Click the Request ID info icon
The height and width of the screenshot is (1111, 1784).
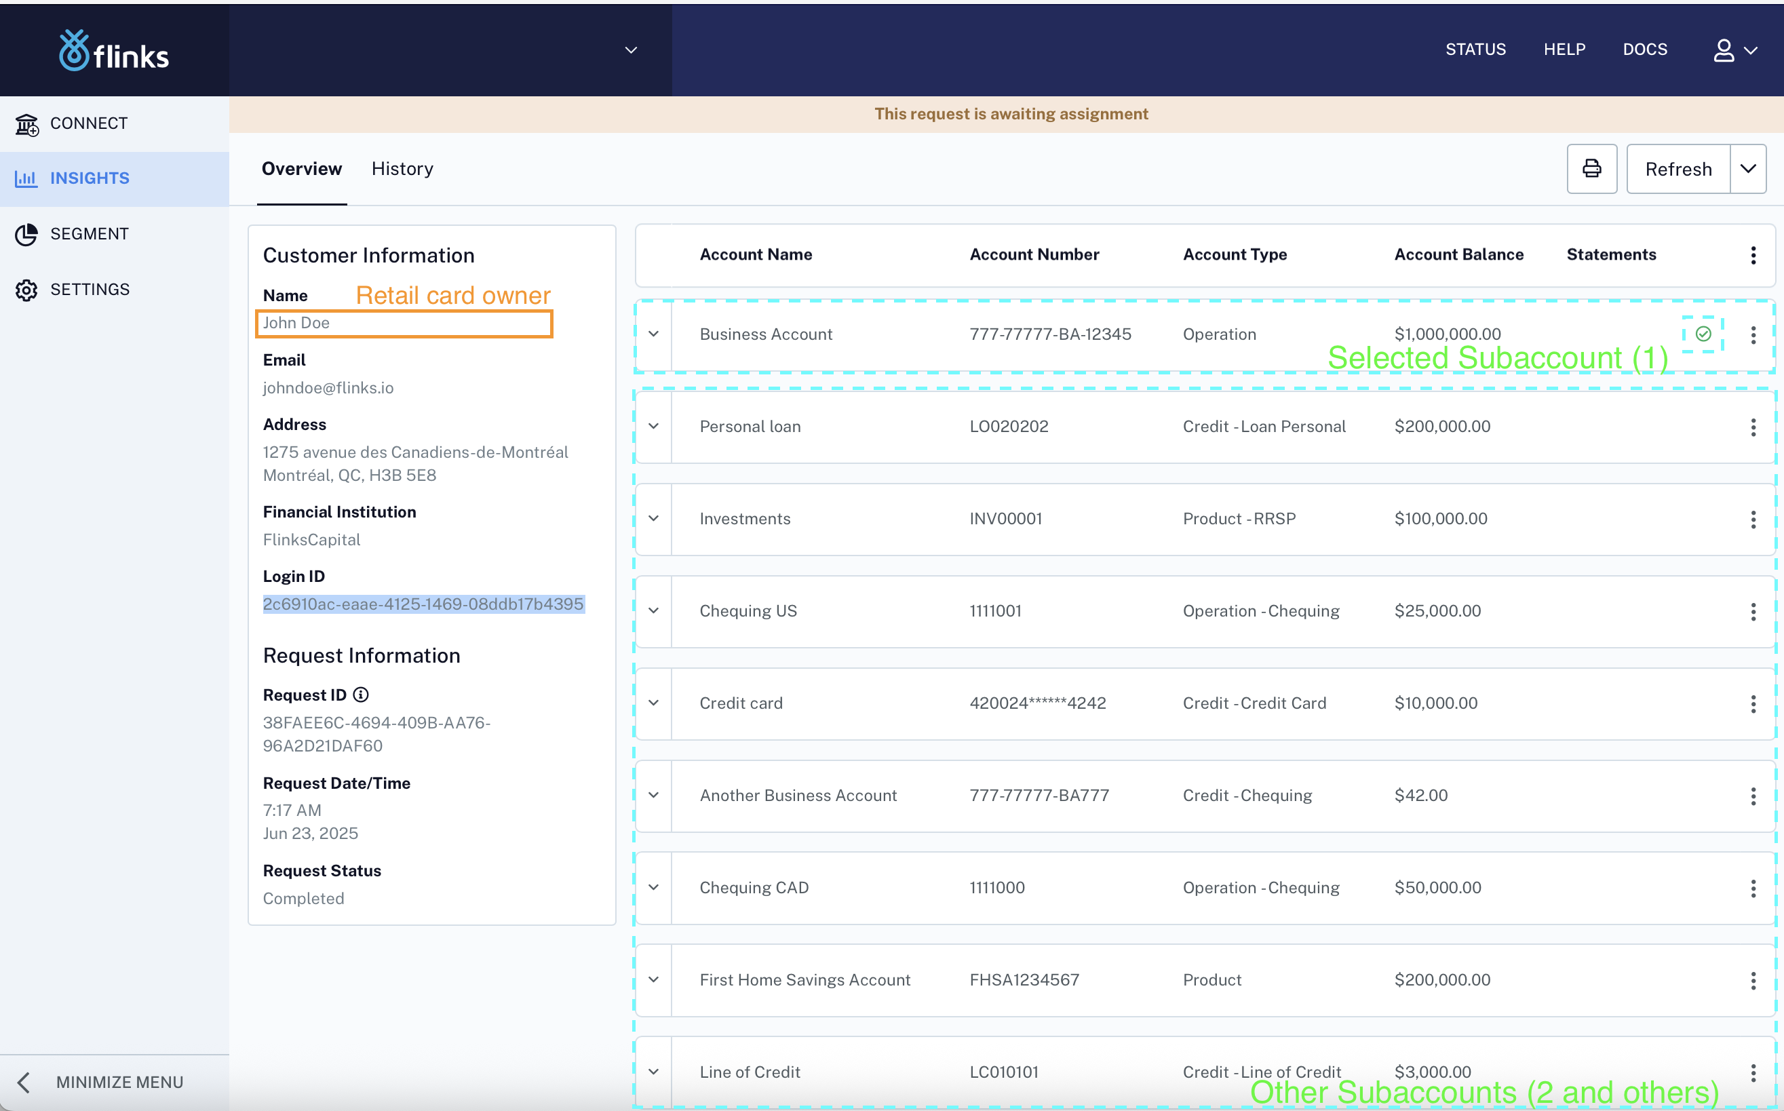tap(361, 695)
